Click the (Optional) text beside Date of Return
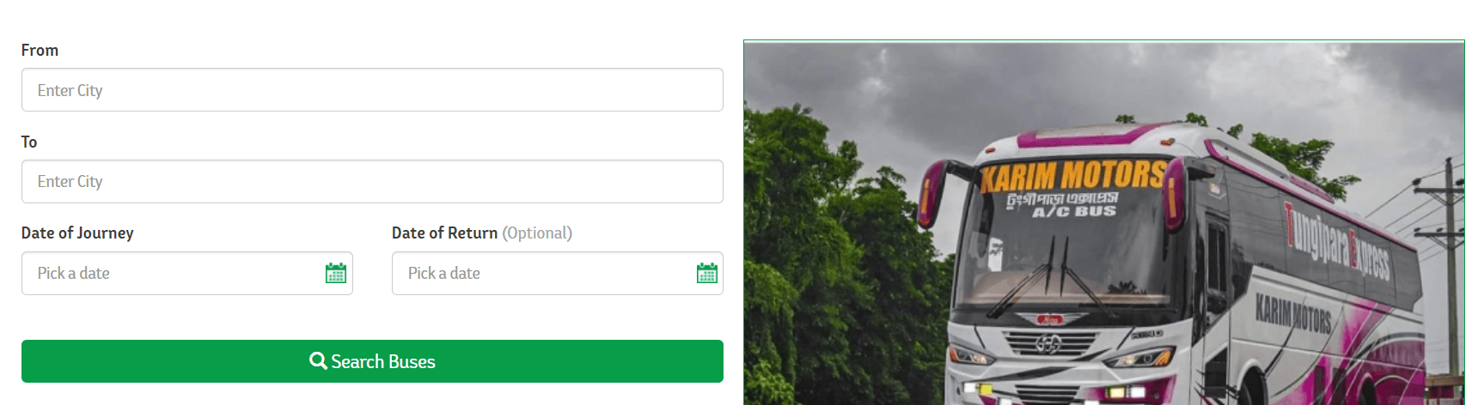 pos(537,233)
